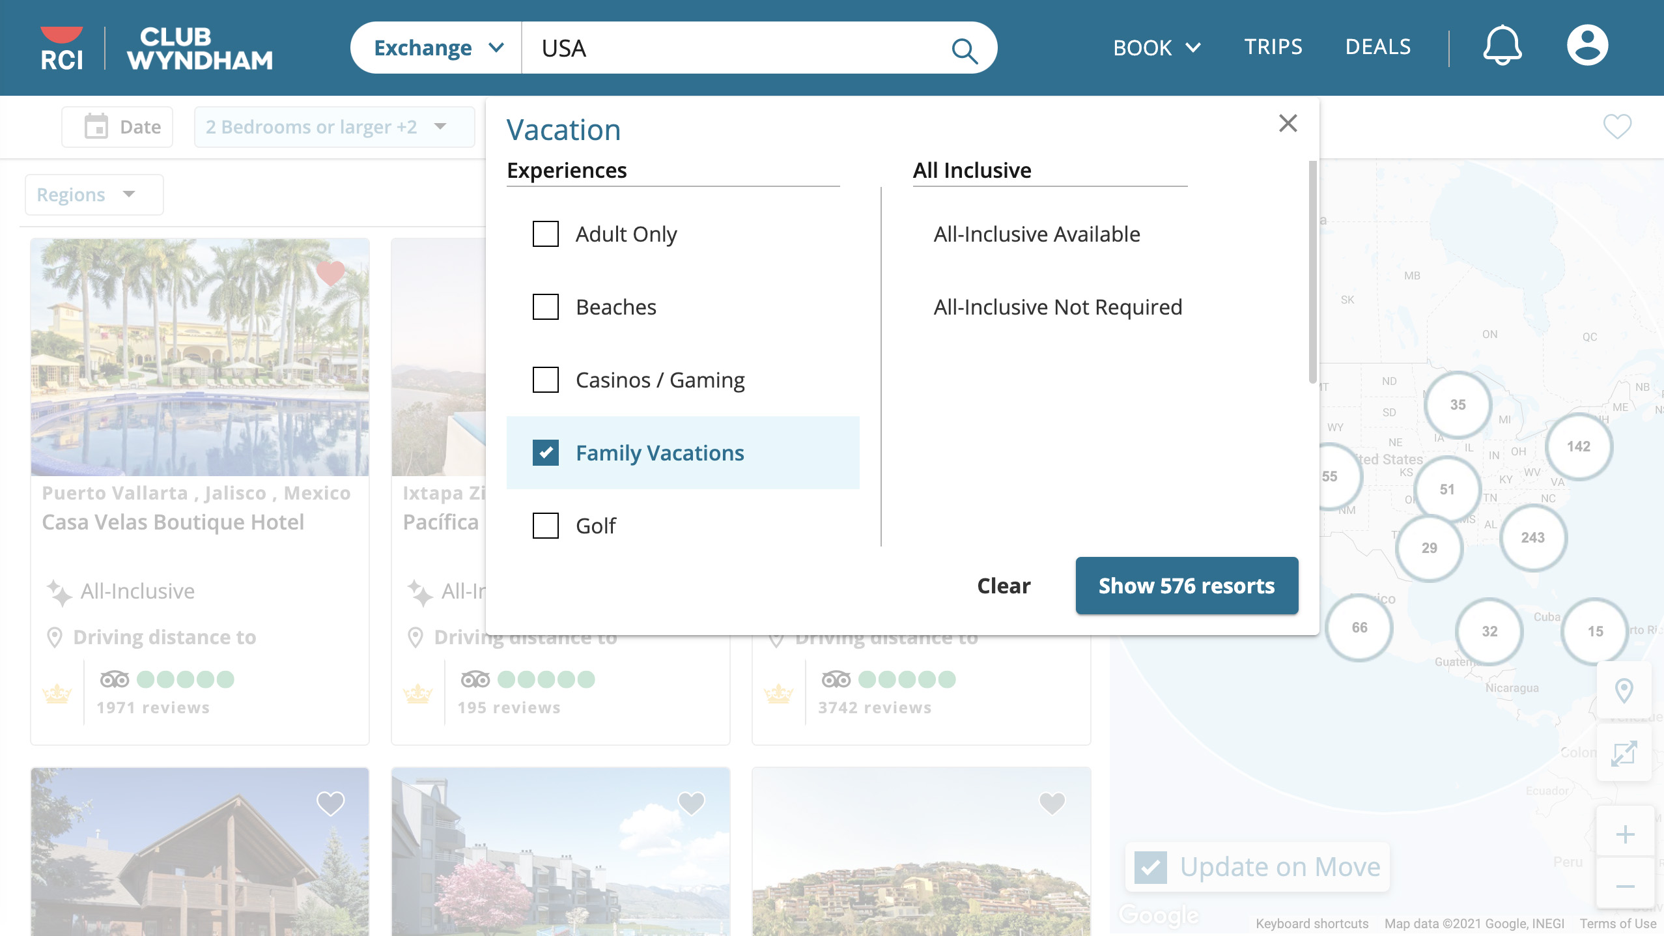
Task: Zoom in on the map
Action: pyautogui.click(x=1626, y=834)
